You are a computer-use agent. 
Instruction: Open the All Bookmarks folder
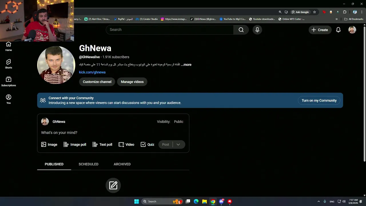click(x=354, y=19)
